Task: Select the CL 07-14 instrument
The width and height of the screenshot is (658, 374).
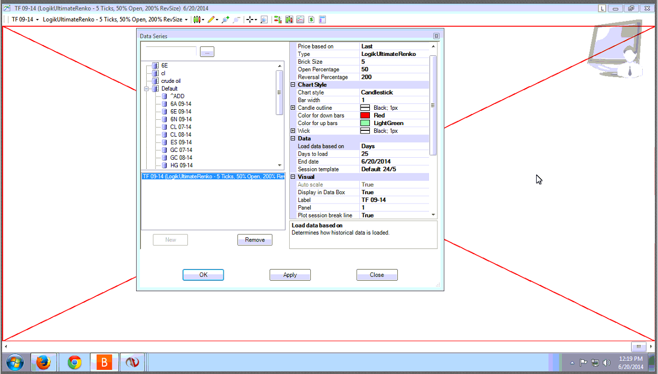Action: click(x=180, y=127)
